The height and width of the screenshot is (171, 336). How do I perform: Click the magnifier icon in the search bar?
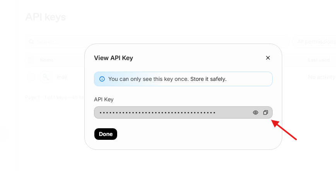click(31, 42)
